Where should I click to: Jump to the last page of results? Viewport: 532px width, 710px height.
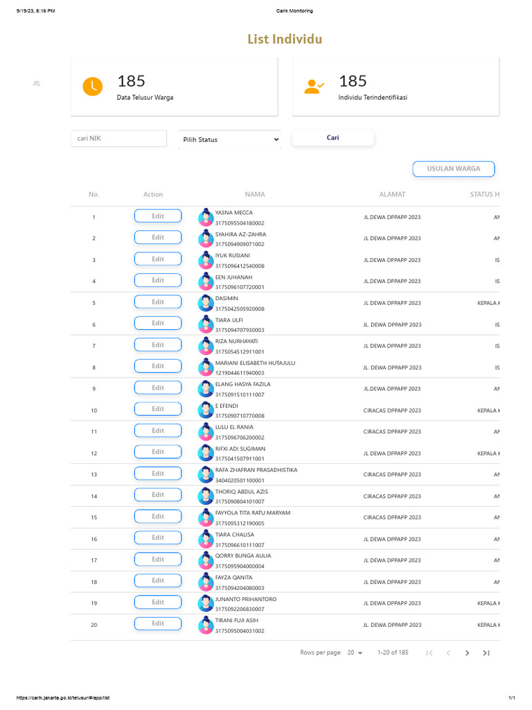pos(486,652)
